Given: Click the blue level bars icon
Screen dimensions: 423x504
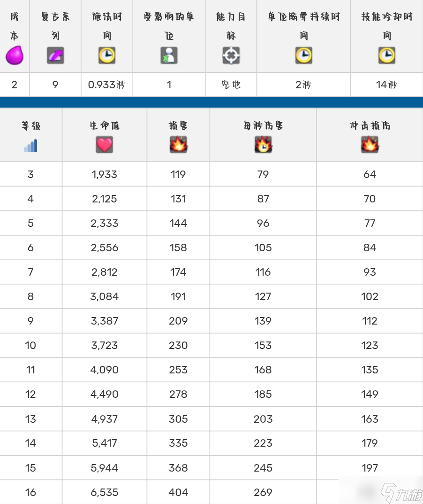Looking at the screenshot, I should coord(30,145).
